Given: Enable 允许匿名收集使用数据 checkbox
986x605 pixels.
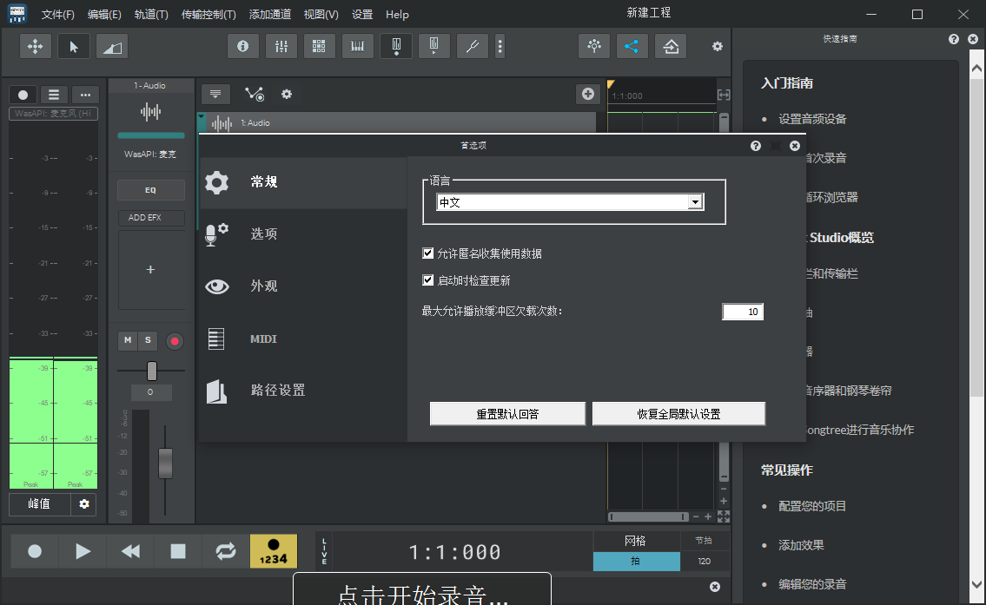Looking at the screenshot, I should [x=427, y=253].
